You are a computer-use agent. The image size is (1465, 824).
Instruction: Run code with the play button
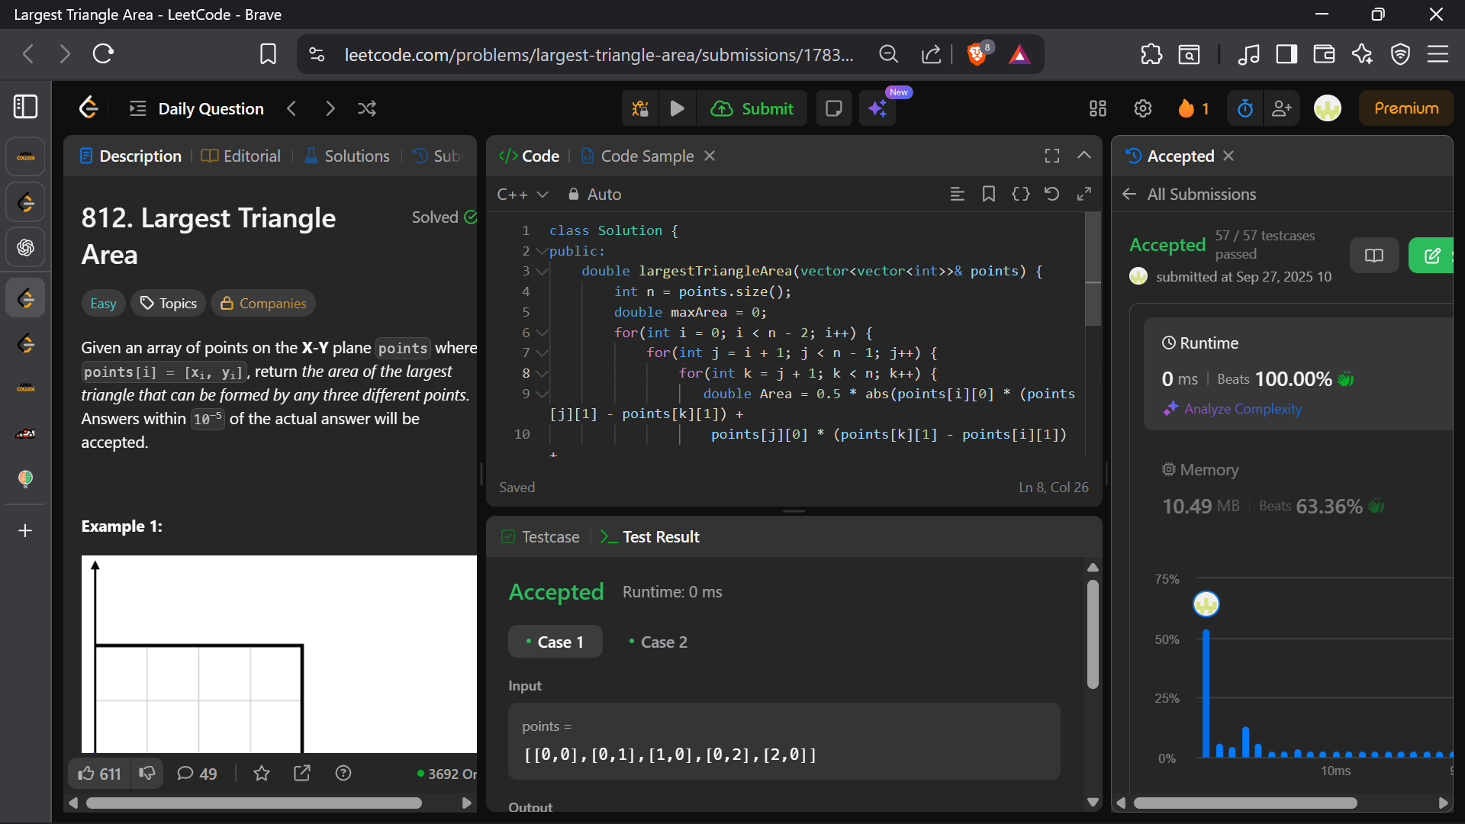(x=677, y=109)
